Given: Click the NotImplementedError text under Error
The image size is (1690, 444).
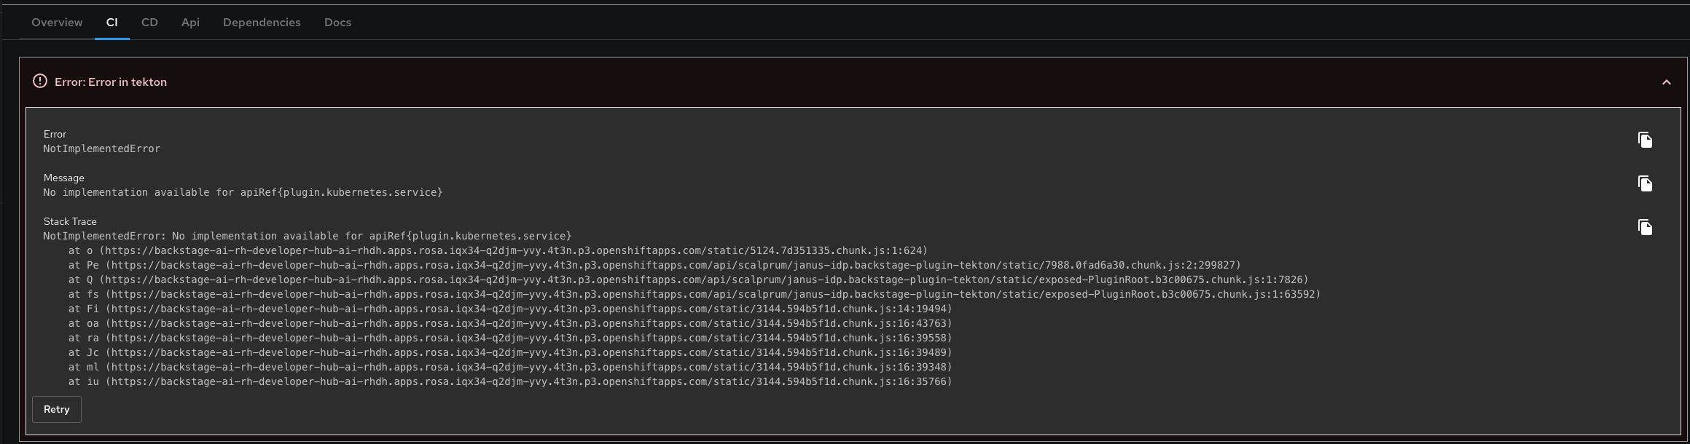Looking at the screenshot, I should (x=101, y=148).
